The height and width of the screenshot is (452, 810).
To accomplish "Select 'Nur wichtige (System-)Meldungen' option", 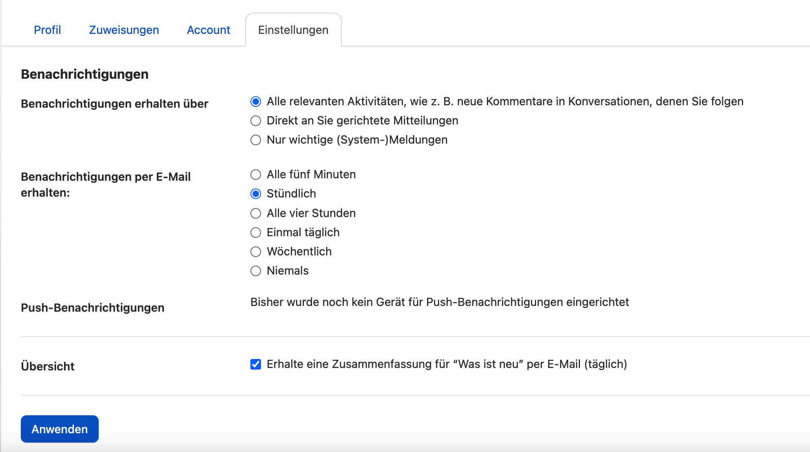I will pos(256,140).
